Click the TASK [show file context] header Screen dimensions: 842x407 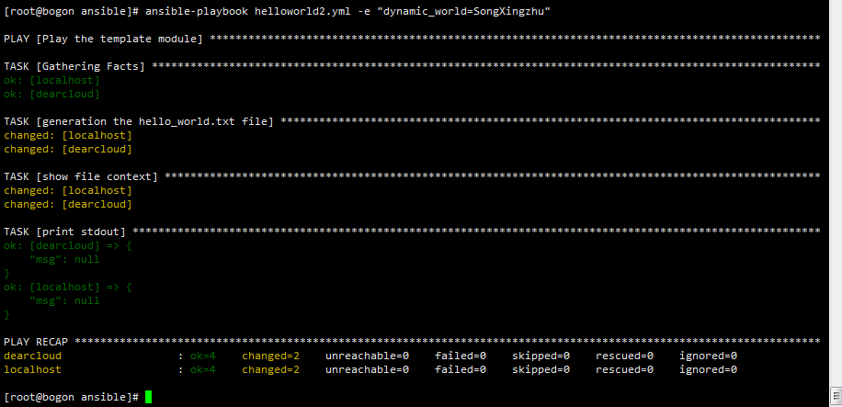click(x=81, y=176)
